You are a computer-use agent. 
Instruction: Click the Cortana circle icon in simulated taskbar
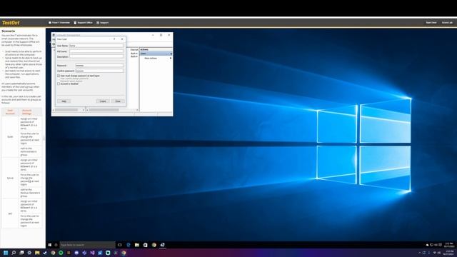[x=56, y=245]
